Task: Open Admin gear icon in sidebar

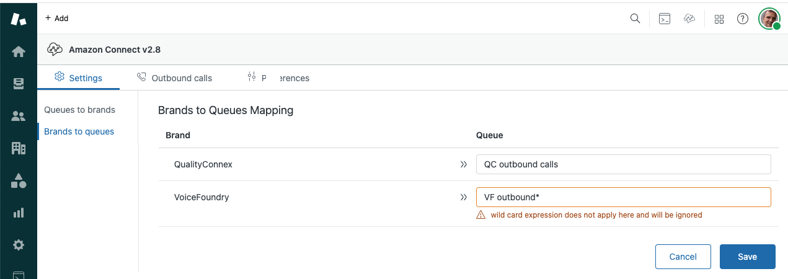Action: click(19, 245)
